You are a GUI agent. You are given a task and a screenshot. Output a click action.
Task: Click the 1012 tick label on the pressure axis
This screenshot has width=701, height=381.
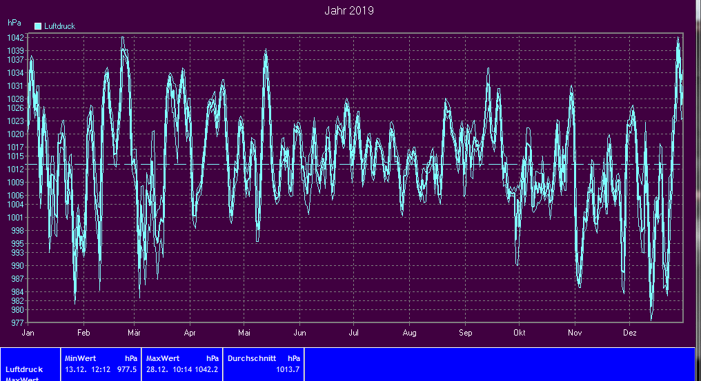click(16, 169)
